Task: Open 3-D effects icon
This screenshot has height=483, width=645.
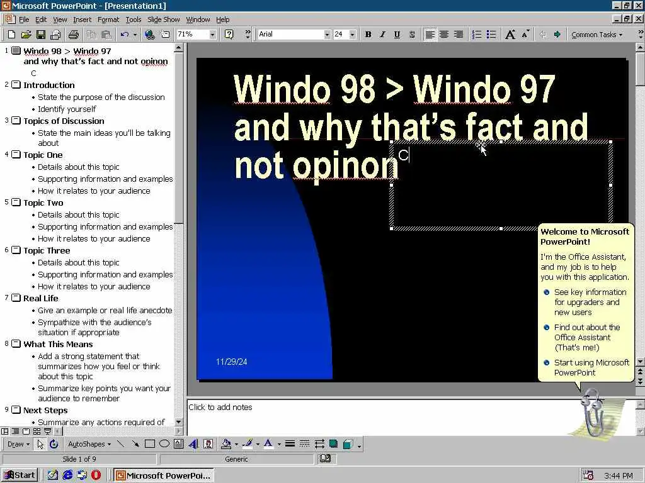Action: tap(348, 444)
